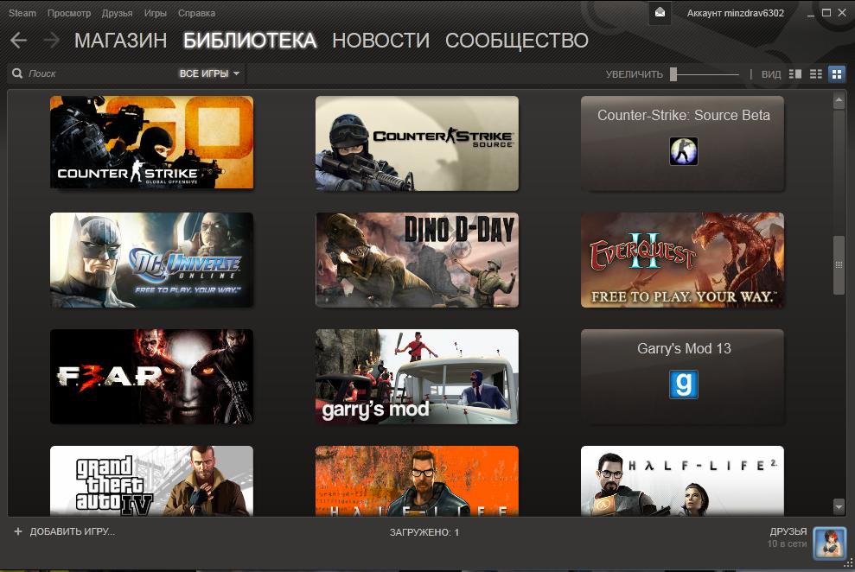
Task: Switch to the МАГАЗИН tab
Action: coord(120,41)
